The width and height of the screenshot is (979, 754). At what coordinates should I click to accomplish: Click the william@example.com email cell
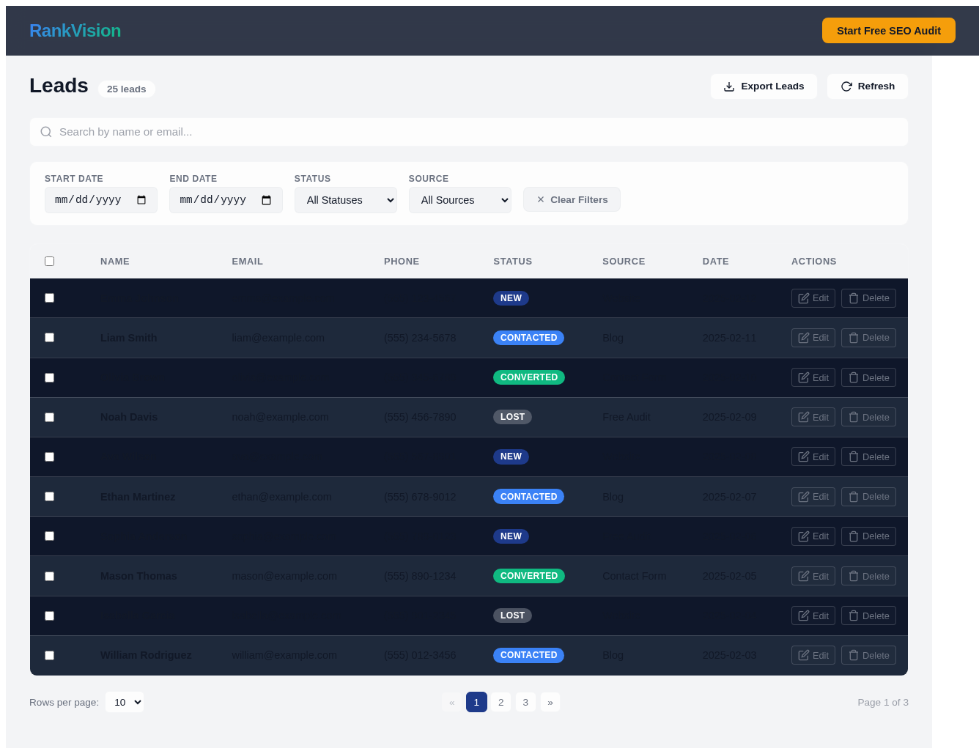coord(284,655)
